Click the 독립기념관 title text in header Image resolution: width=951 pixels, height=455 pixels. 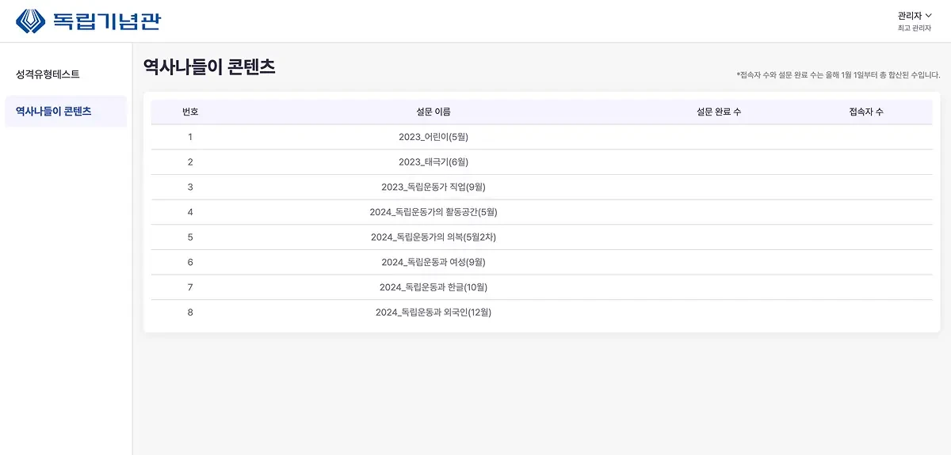click(x=106, y=21)
